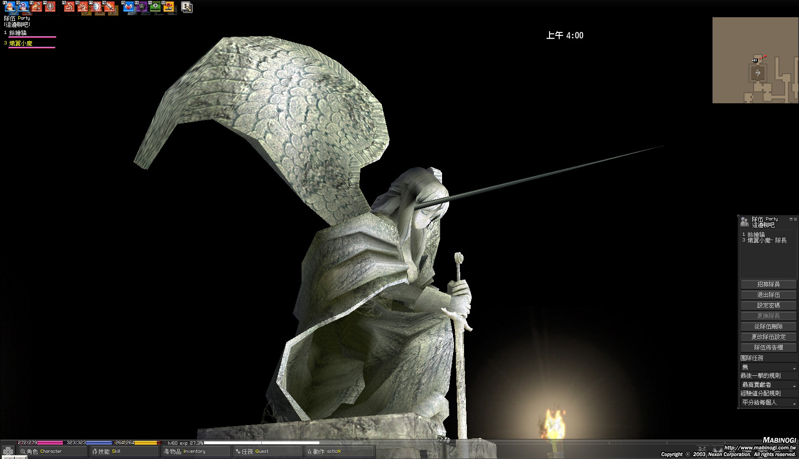Click the F9 winged heart skill
Image resolution: width=799 pixels, height=459 pixels.
point(128,7)
